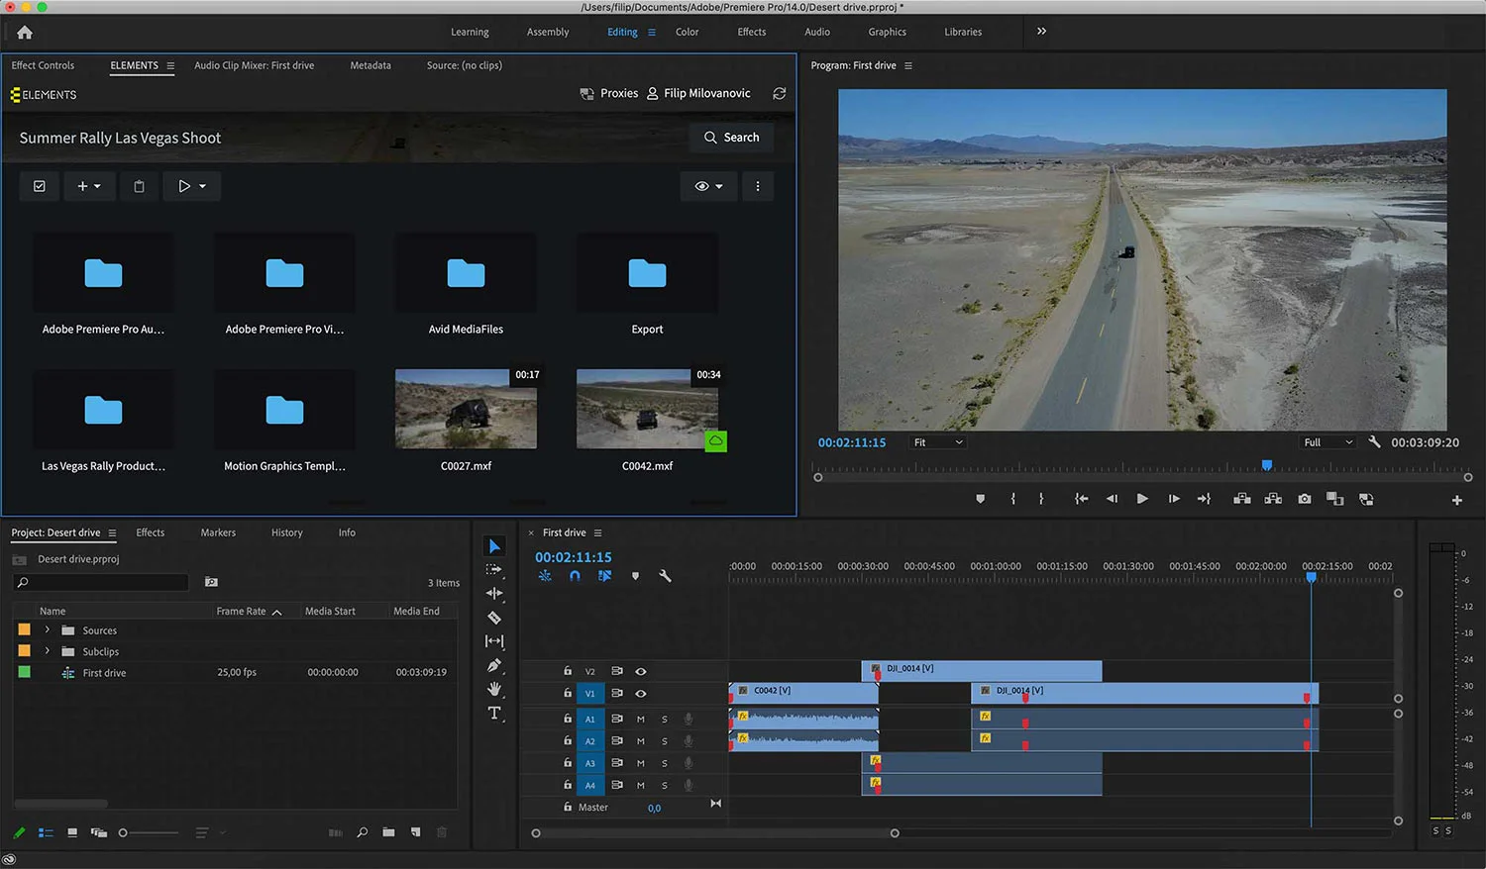
Task: Open the Avid MediaFiles folder
Action: point(466,286)
